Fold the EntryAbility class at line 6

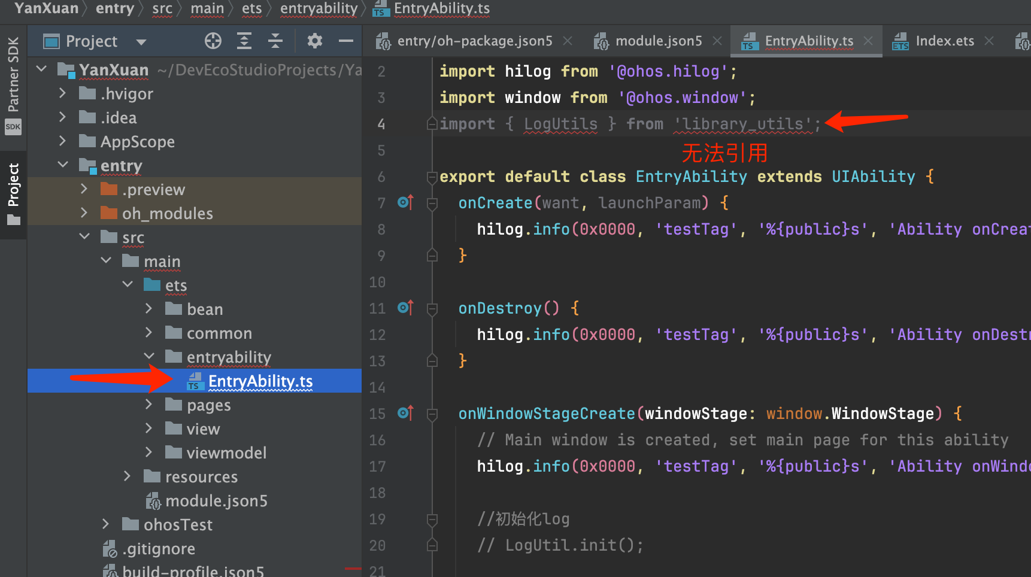tap(432, 177)
